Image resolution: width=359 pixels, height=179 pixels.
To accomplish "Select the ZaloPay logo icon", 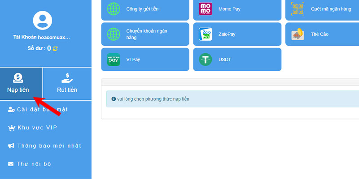I will point(206,34).
